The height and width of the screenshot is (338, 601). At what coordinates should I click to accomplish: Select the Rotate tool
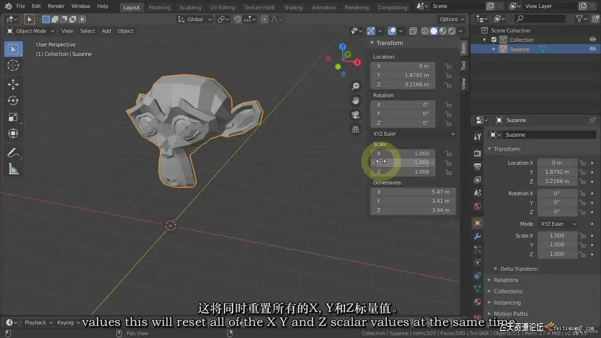(14, 100)
